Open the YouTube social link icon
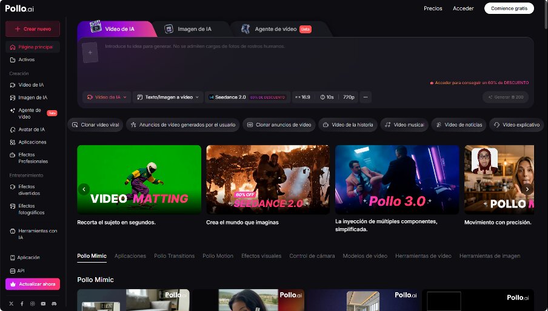 click(43, 303)
